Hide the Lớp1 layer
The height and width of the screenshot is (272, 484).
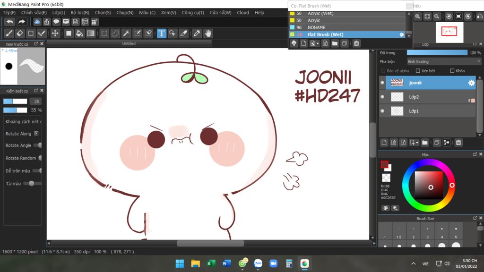(382, 111)
